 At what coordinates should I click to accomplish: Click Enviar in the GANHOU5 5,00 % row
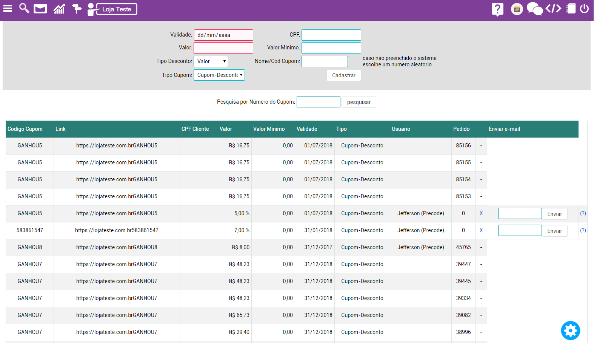(x=555, y=214)
